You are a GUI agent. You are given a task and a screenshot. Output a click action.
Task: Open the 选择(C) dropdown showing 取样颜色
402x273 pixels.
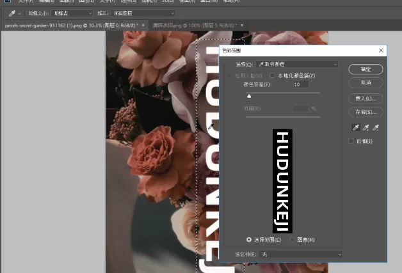pos(297,65)
